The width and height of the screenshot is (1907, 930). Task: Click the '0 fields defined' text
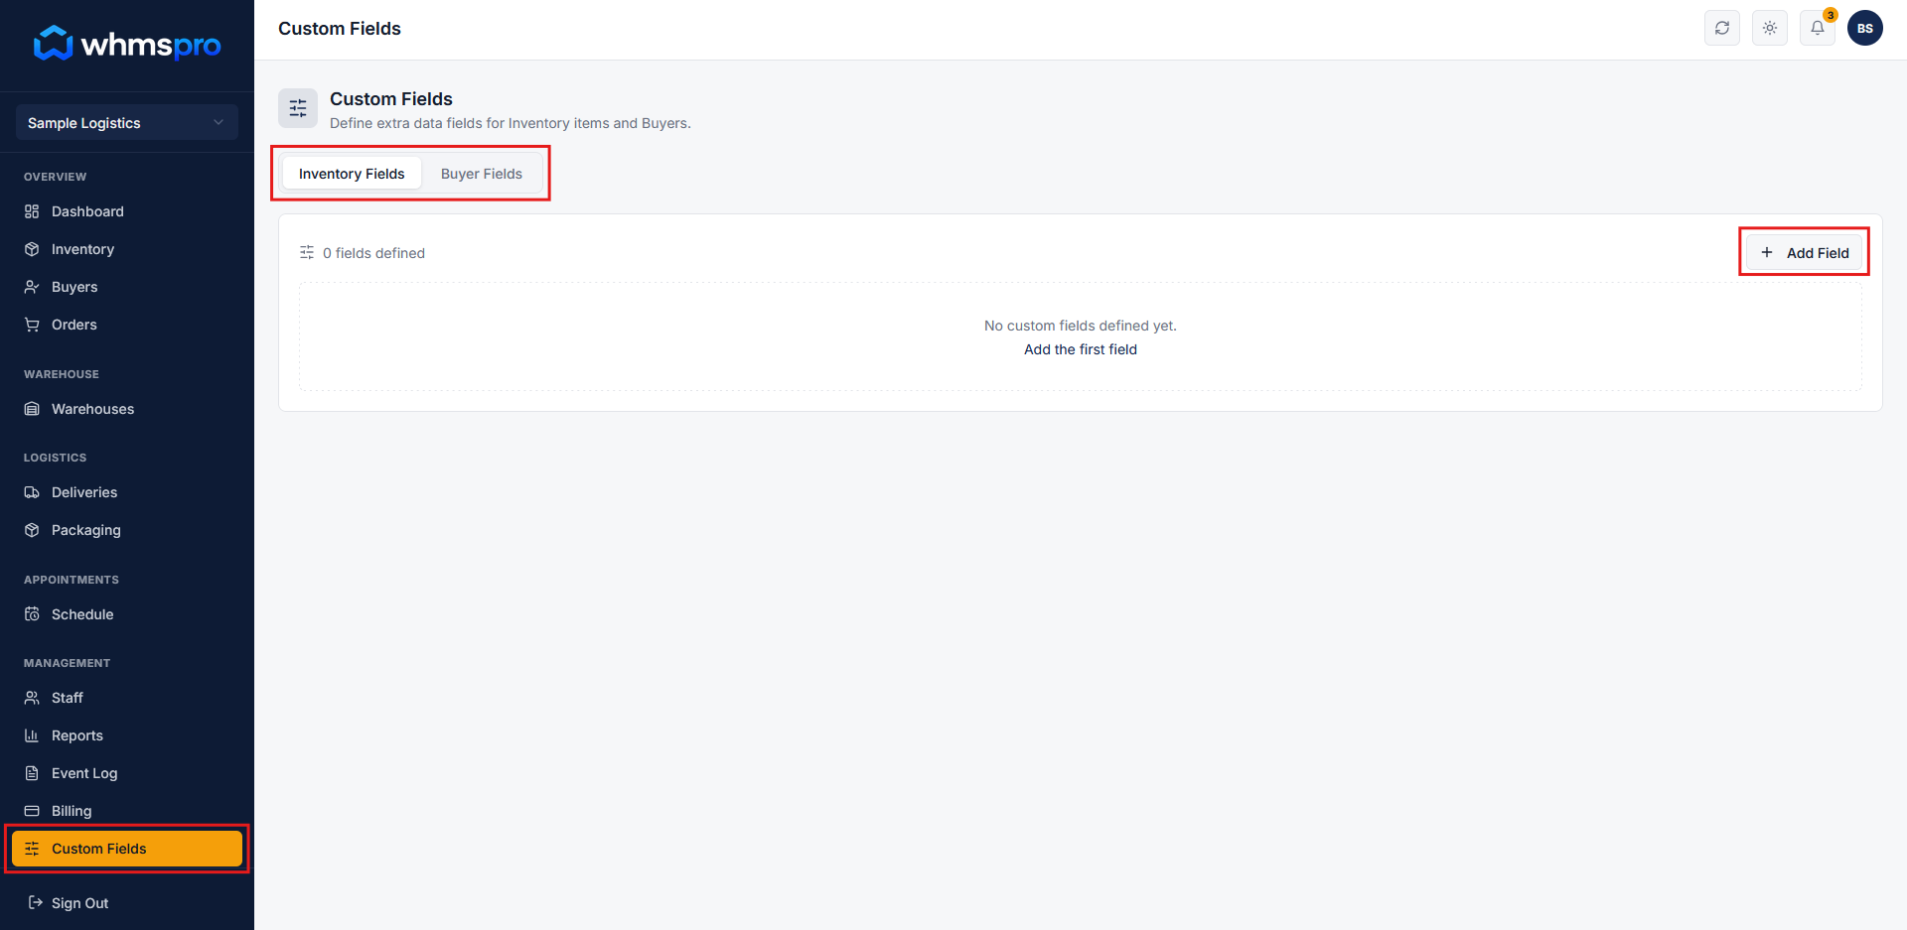[373, 253]
